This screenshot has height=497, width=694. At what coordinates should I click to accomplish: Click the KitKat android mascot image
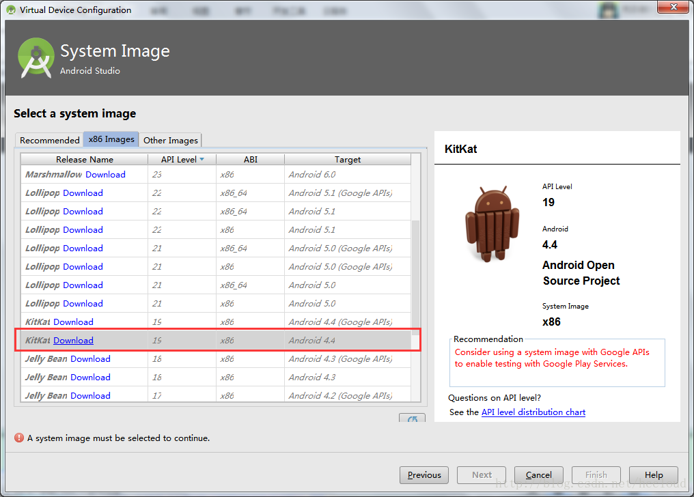tap(492, 224)
